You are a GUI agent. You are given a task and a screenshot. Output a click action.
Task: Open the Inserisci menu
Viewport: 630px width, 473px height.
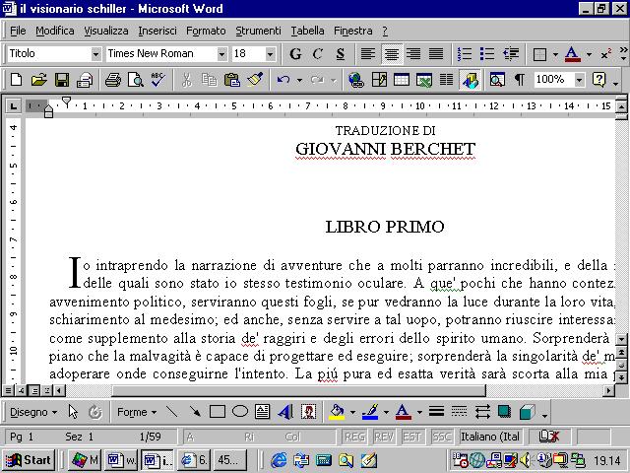157,31
